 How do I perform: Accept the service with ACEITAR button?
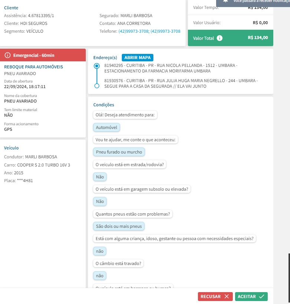(x=251, y=297)
